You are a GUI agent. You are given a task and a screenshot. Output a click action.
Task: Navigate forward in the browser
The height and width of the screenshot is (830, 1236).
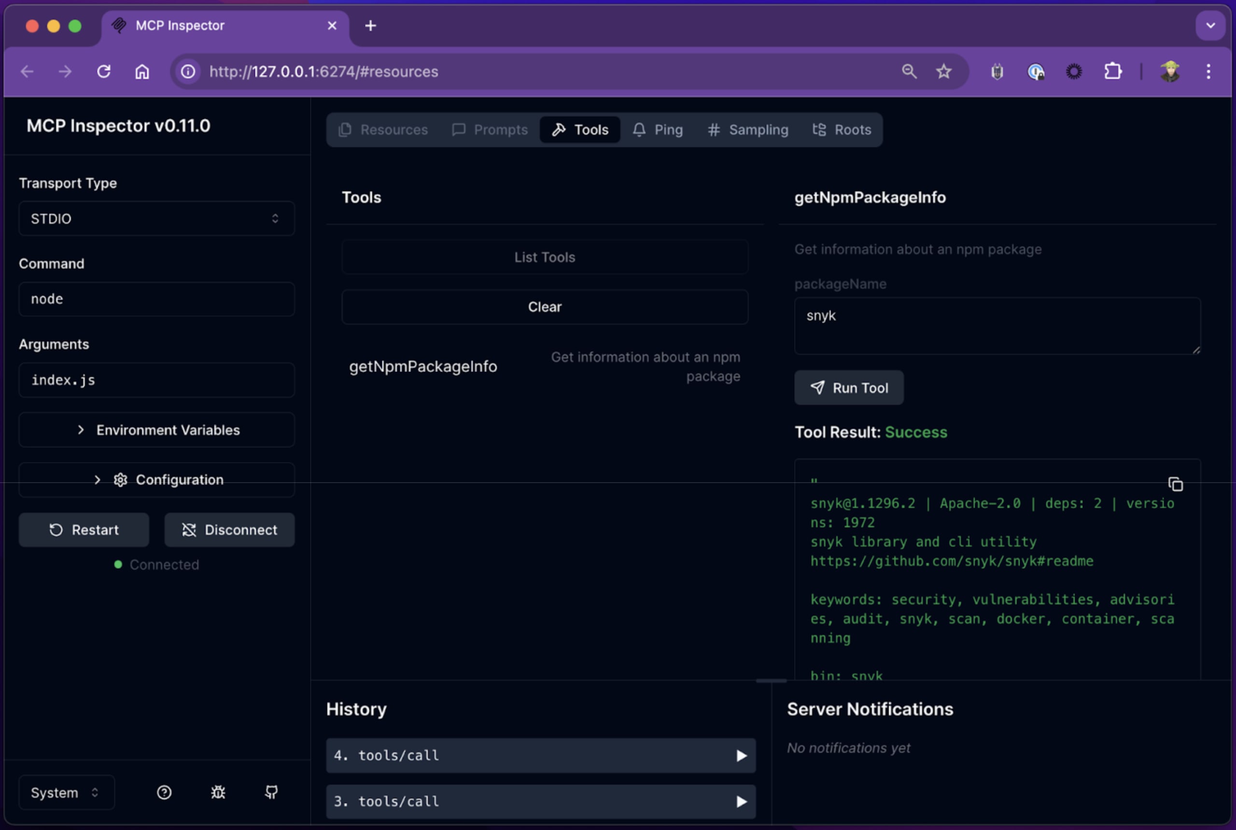pyautogui.click(x=65, y=71)
